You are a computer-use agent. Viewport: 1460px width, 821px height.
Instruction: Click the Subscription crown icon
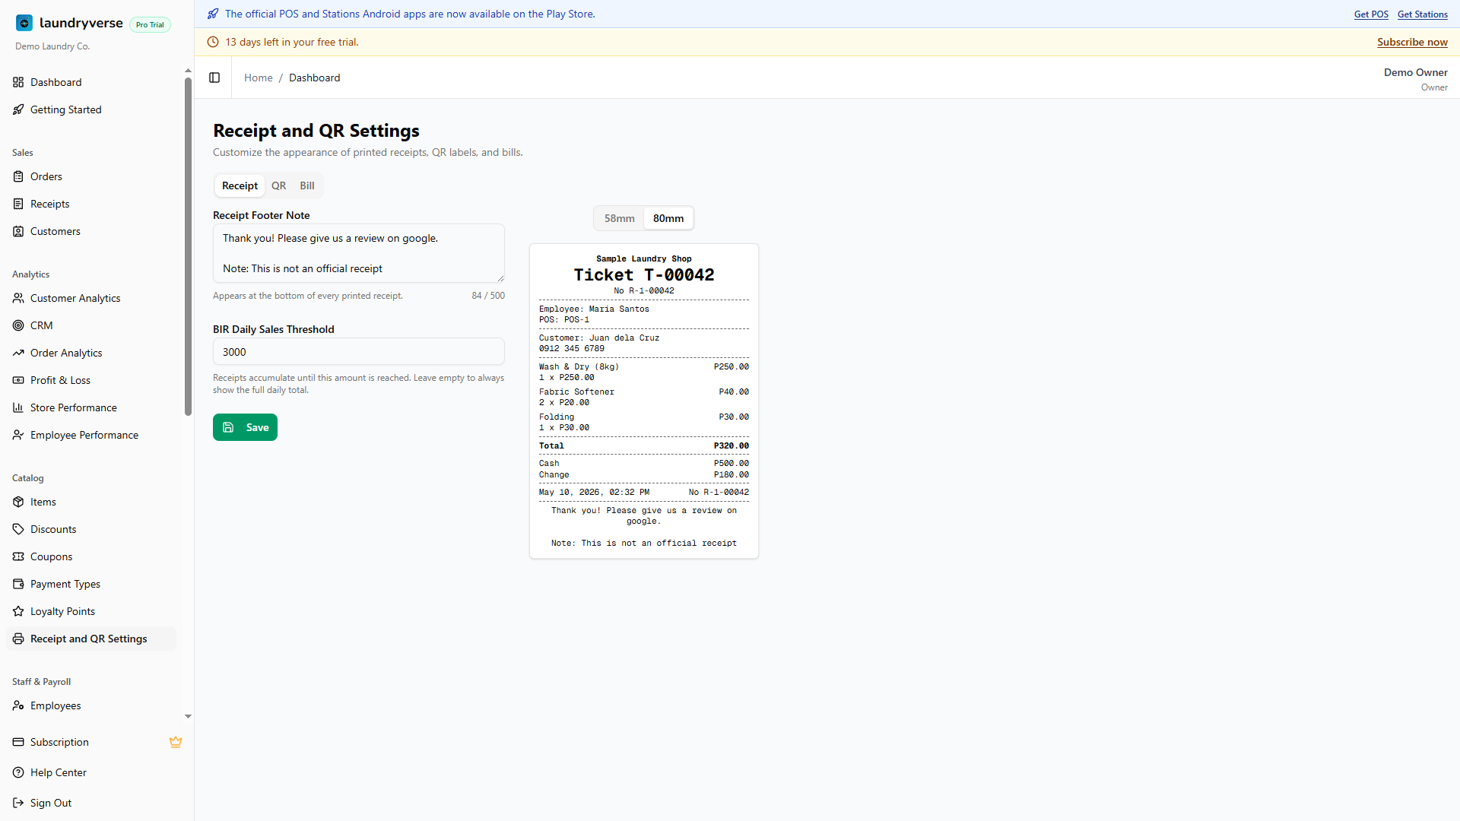(176, 742)
